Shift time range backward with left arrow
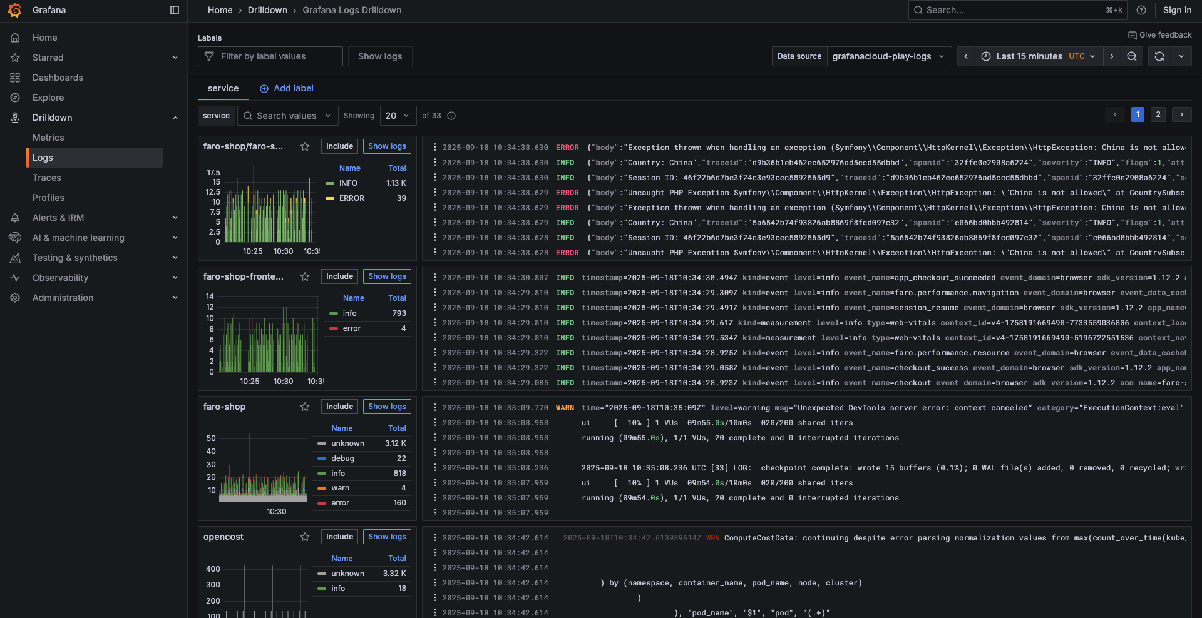Image resolution: width=1202 pixels, height=618 pixels. [966, 56]
